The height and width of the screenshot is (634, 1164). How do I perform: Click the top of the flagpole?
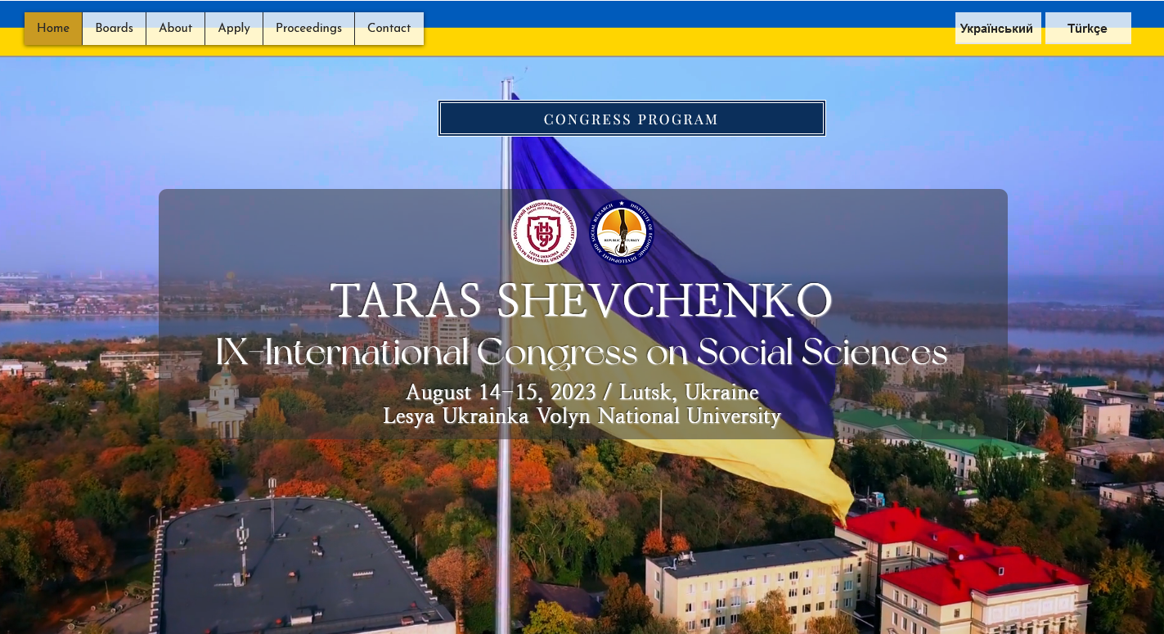point(507,82)
